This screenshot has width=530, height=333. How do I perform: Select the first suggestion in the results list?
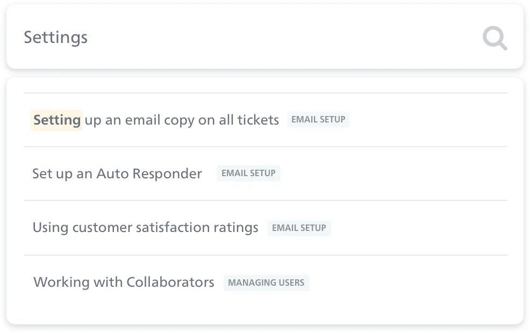156,120
